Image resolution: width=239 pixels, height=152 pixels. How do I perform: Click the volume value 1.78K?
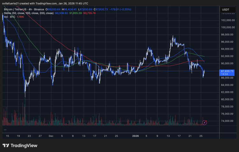20,17
